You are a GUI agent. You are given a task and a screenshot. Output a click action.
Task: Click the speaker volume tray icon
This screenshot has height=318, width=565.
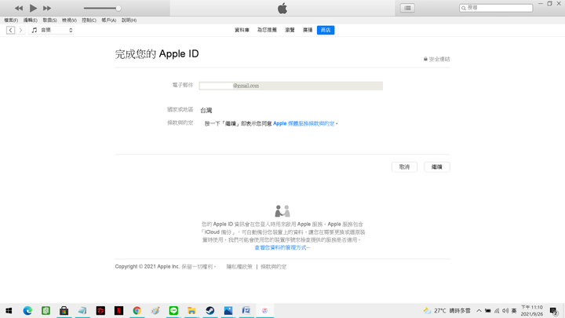505,310
